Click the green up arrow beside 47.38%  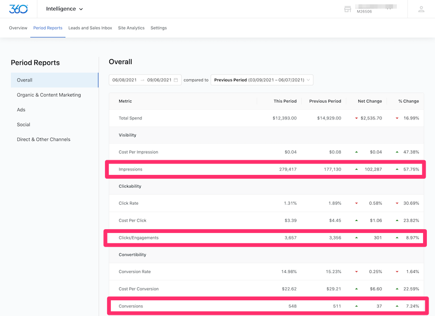click(x=397, y=152)
